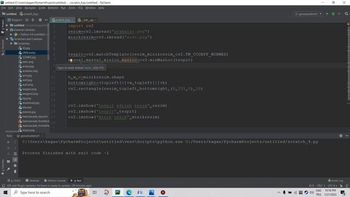Open the Event Log
350x197 pixels.
point(335,181)
